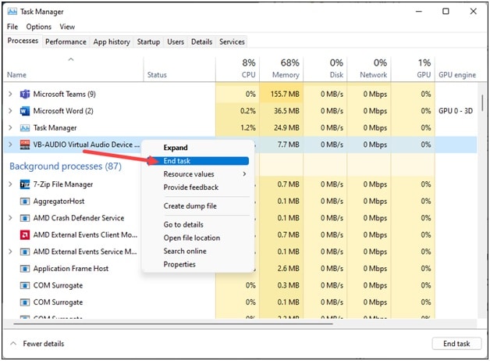Open the Options menu

tap(39, 27)
